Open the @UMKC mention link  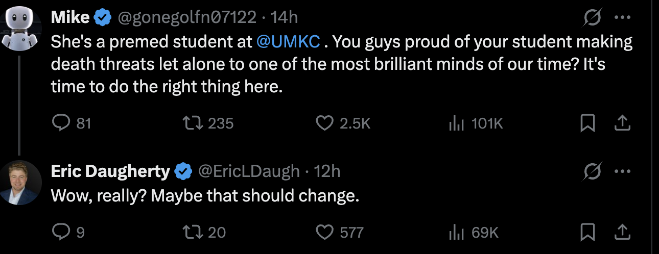(289, 41)
